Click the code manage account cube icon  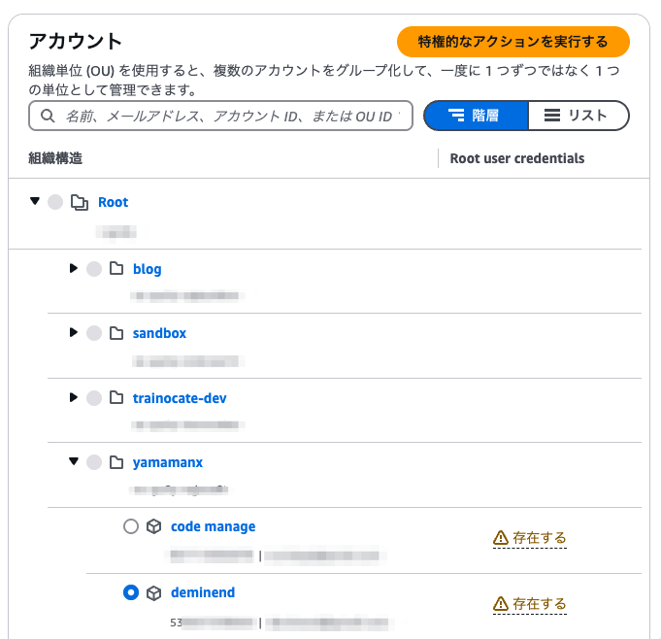coord(154,526)
